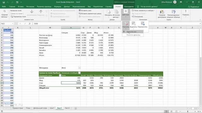Click the Переместить move PivotTable icon
202x113 pixels.
pyautogui.click(x=143, y=24)
